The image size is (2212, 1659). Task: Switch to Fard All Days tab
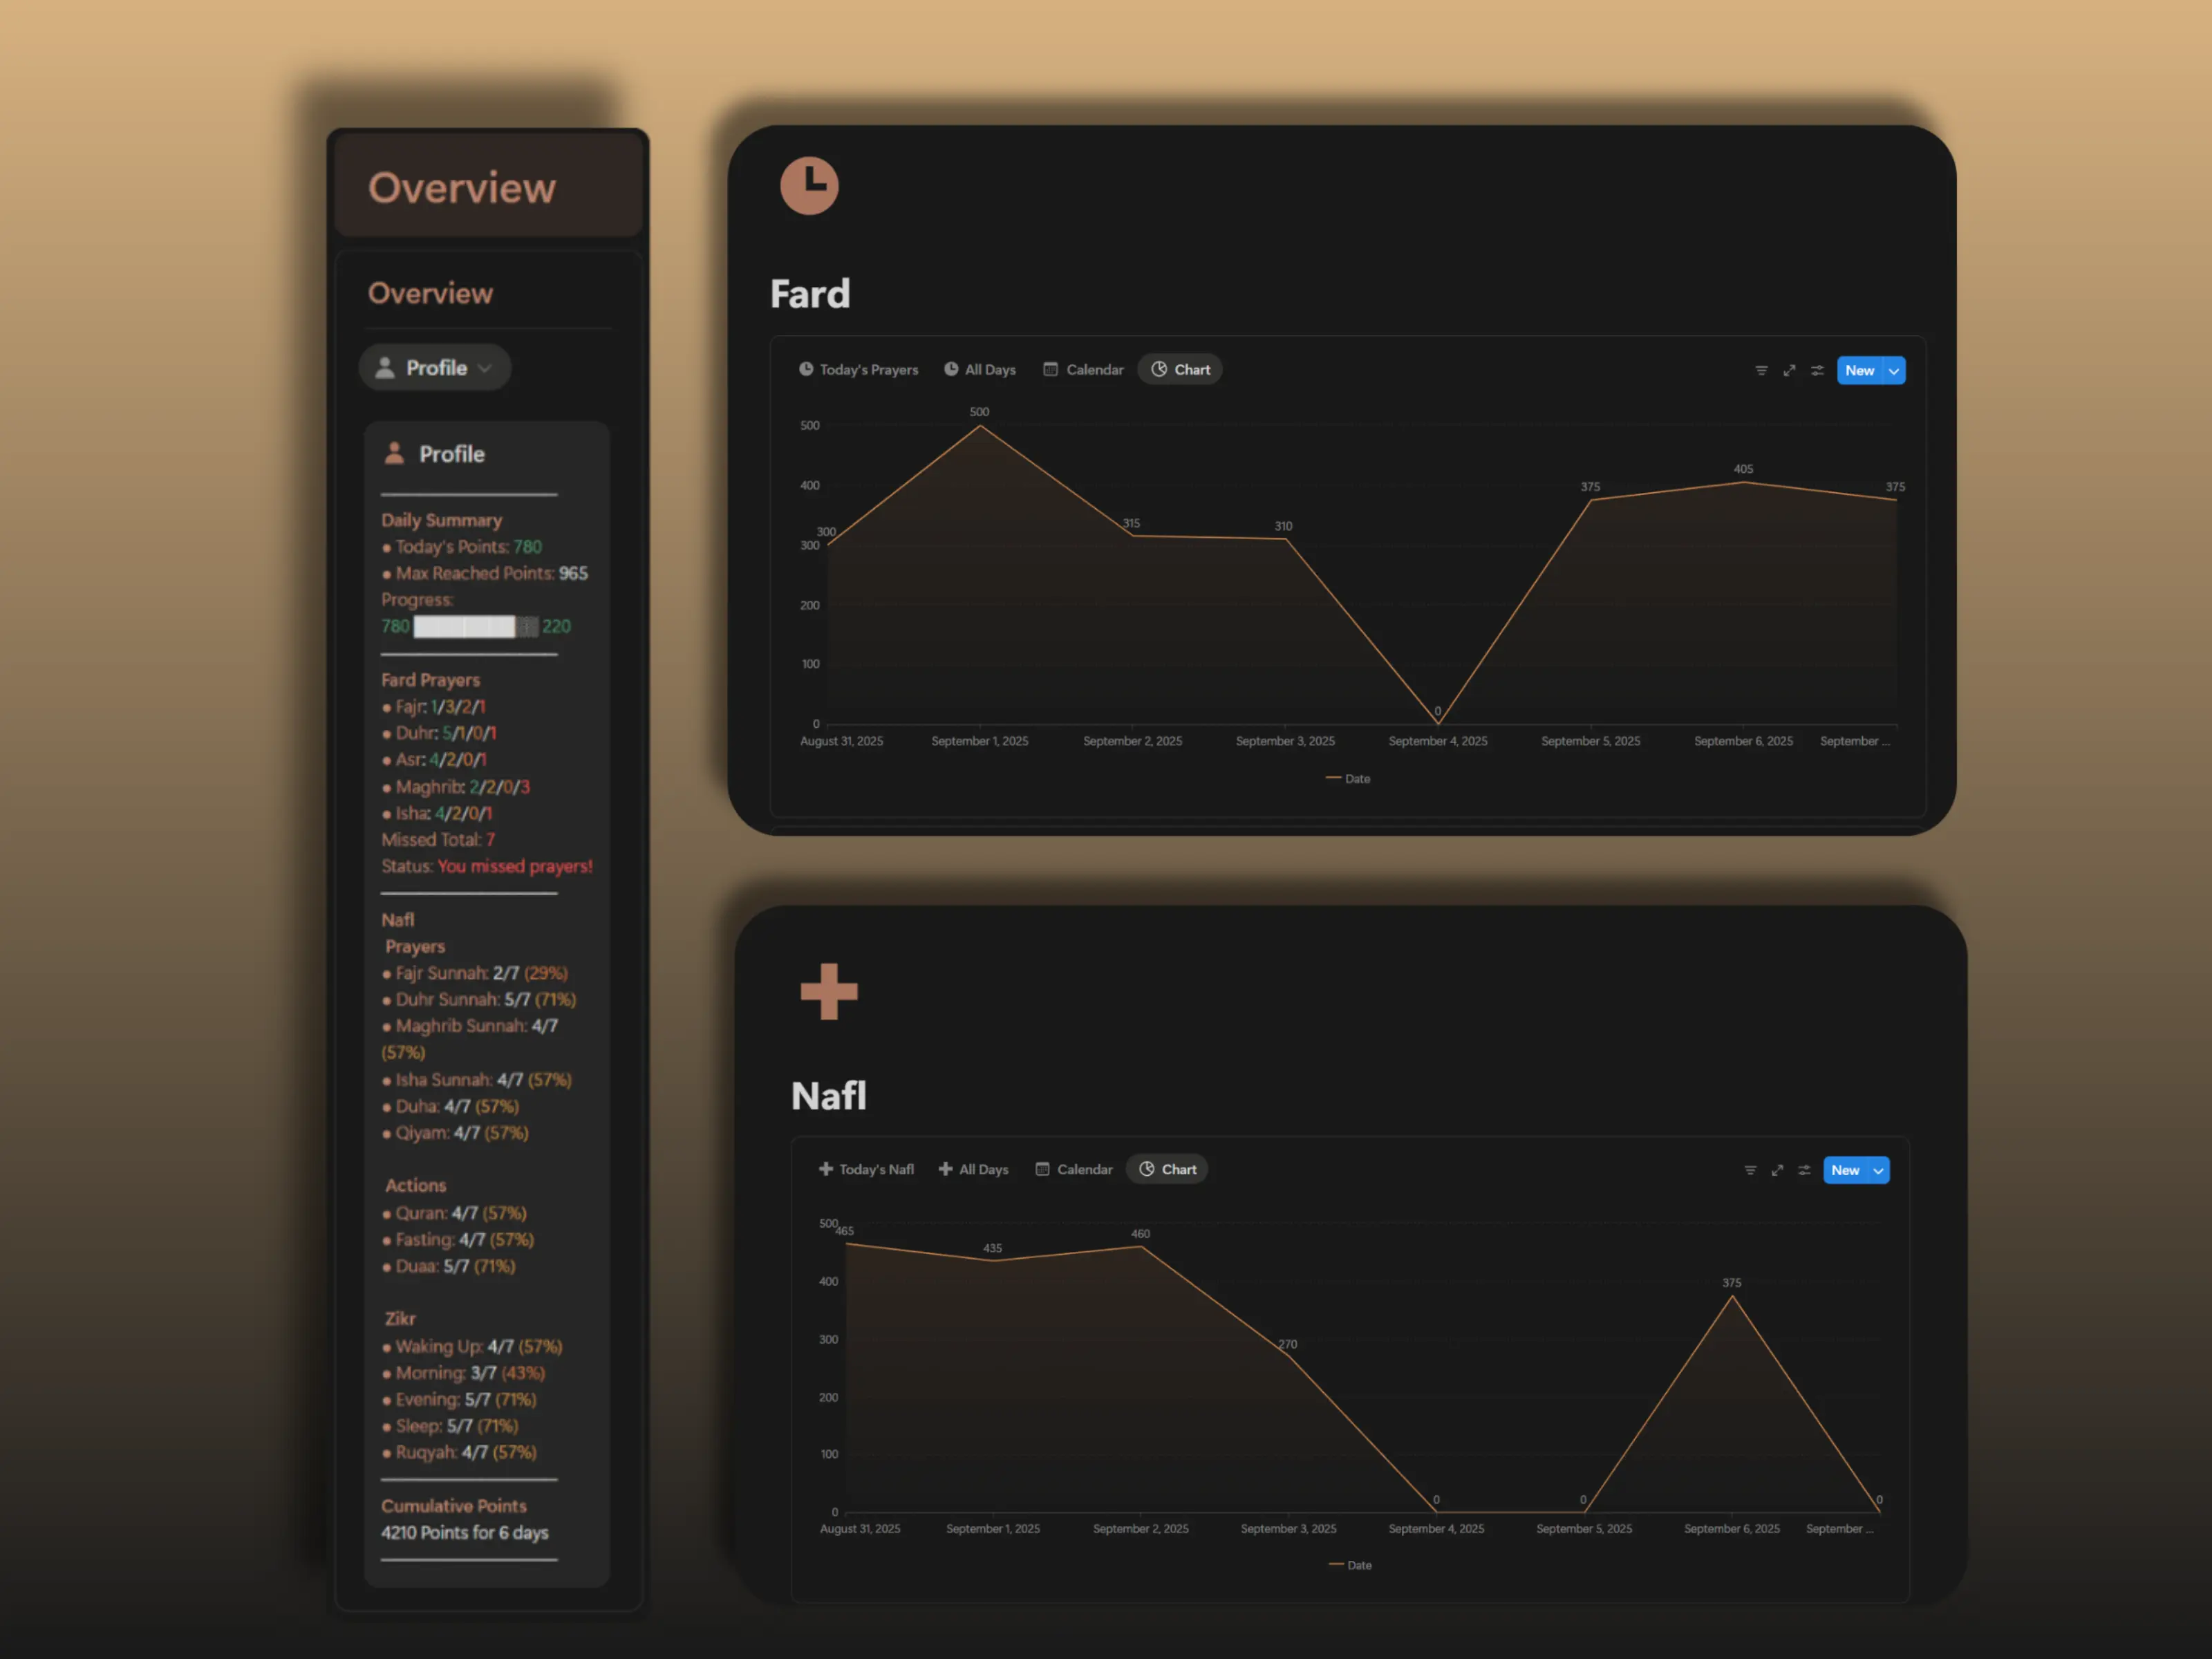point(980,369)
